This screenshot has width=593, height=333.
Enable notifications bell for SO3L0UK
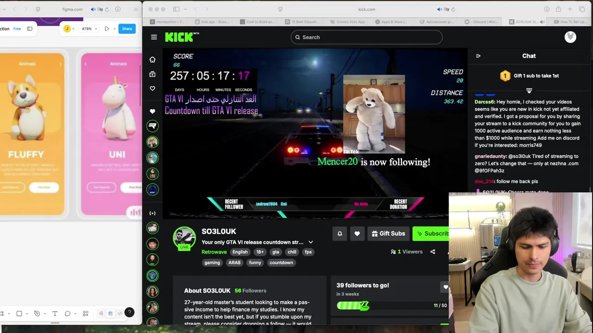click(340, 234)
